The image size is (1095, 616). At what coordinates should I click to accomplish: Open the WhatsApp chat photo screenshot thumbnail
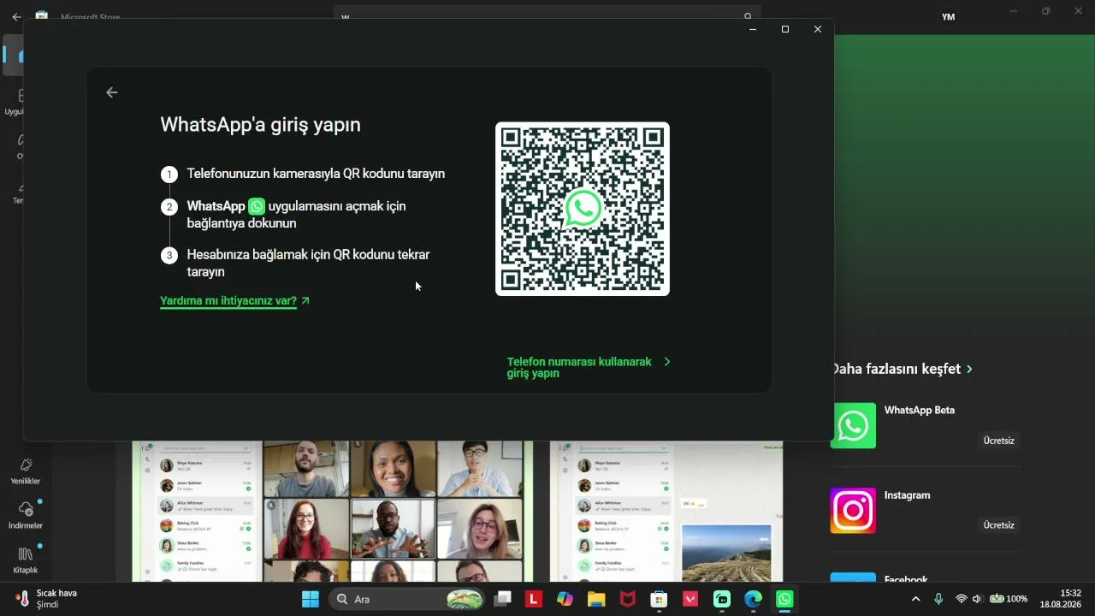point(666,512)
